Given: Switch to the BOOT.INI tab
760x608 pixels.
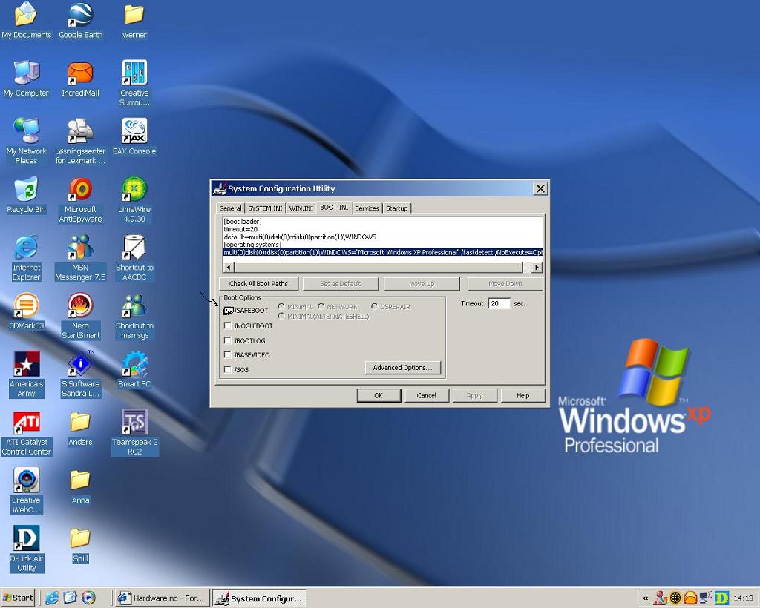Looking at the screenshot, I should pos(334,207).
